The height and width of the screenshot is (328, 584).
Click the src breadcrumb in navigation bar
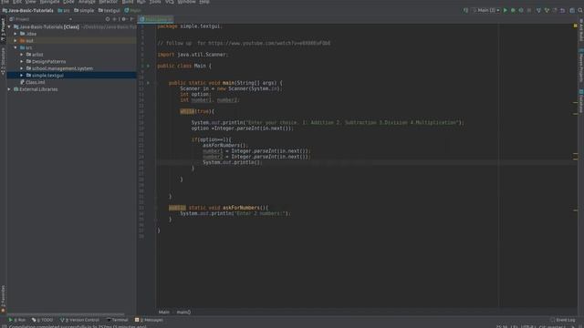click(64, 10)
